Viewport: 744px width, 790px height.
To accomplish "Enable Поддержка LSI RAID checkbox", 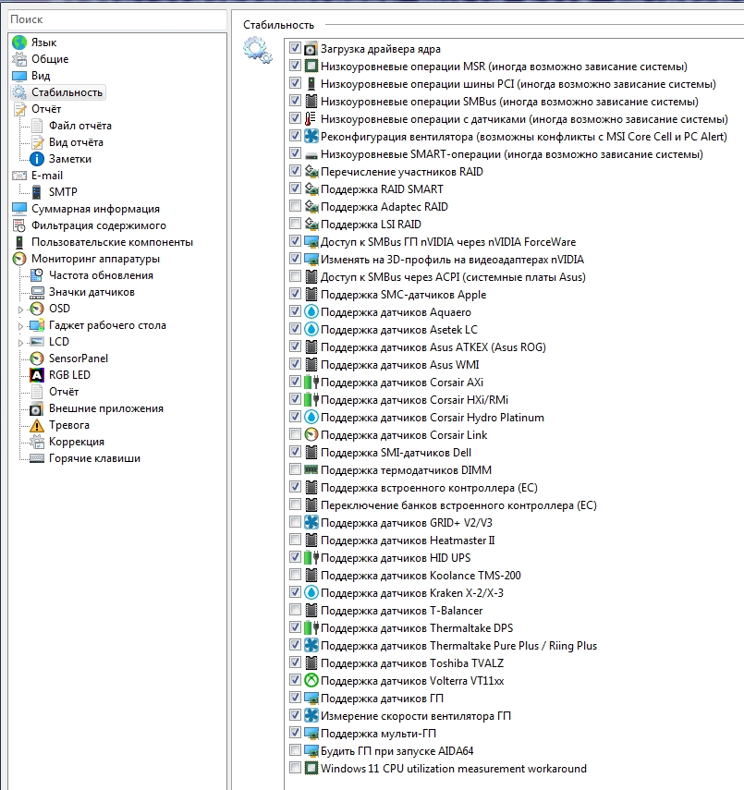I will tap(295, 224).
